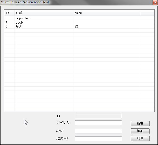The image size is (158, 145).
Task: Click the 追加 (Add) button
Action: point(140,131)
